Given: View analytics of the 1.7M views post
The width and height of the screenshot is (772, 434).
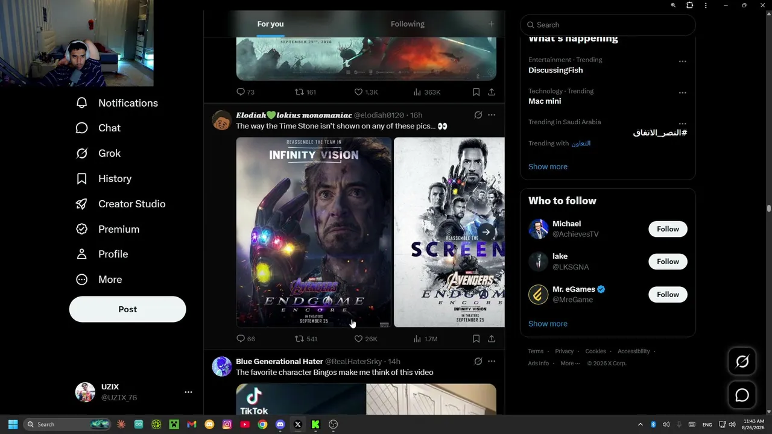Looking at the screenshot, I should point(425,339).
